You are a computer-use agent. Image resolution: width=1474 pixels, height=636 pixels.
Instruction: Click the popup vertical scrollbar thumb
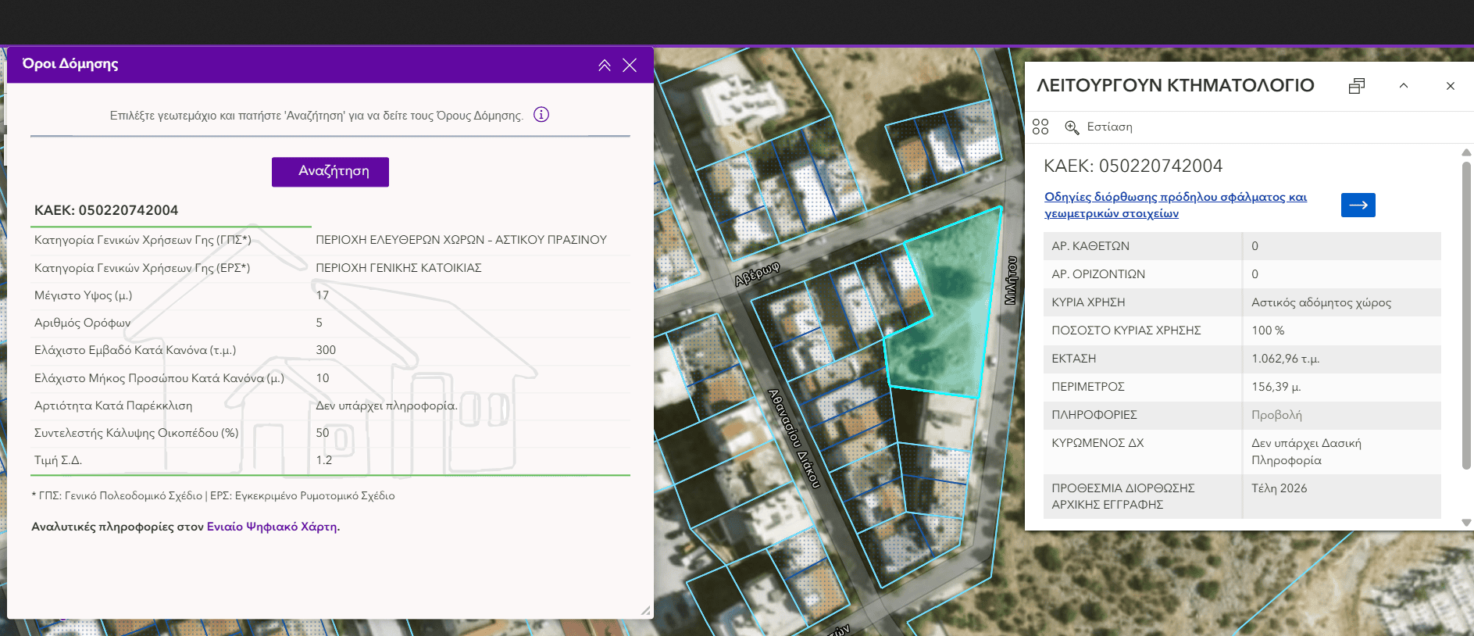[1466, 313]
